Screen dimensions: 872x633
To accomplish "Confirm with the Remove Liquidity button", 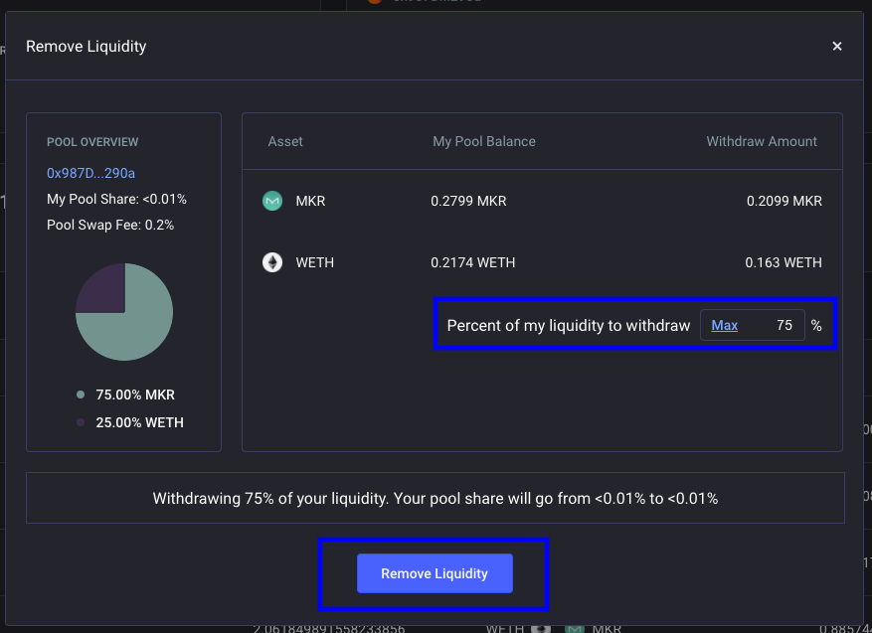I will click(435, 573).
